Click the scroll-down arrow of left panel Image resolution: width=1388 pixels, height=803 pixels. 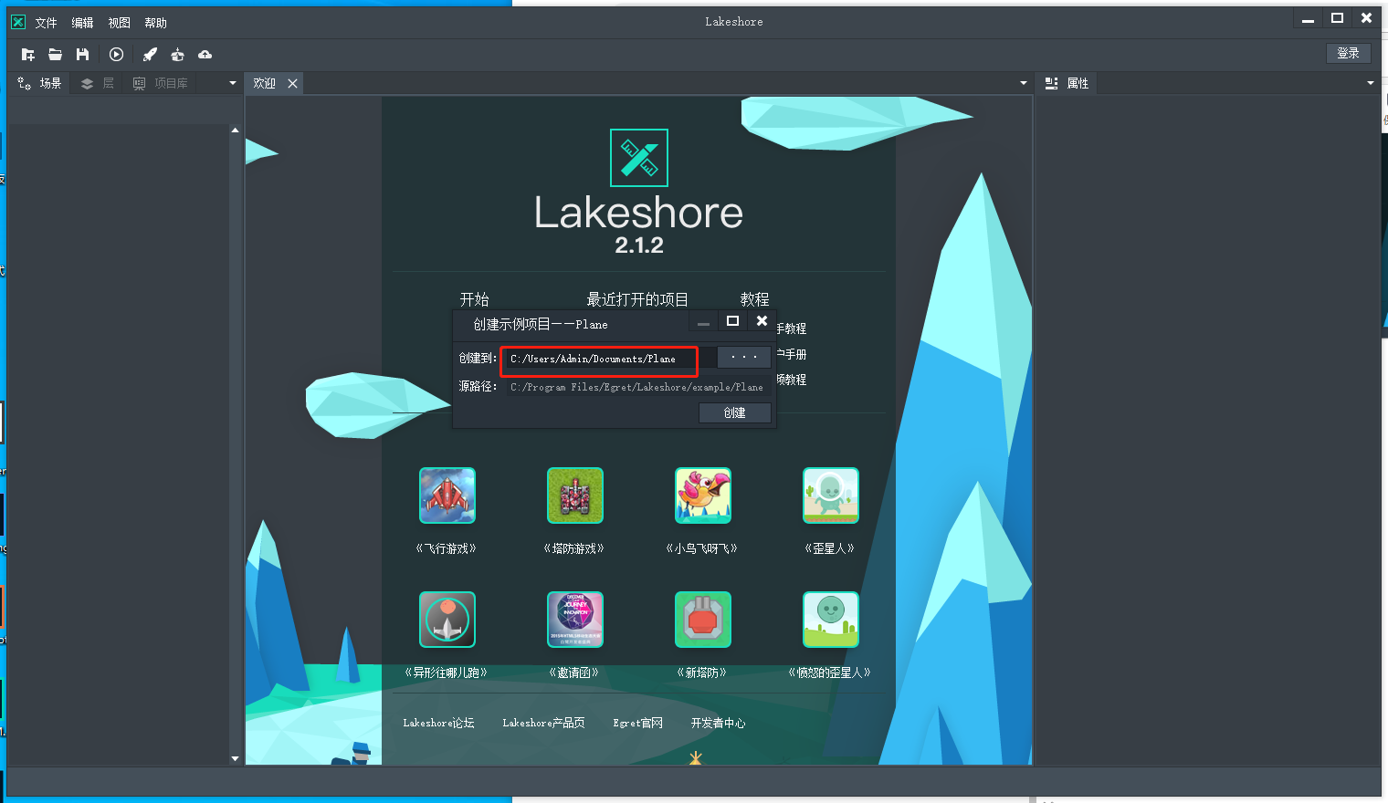click(236, 758)
